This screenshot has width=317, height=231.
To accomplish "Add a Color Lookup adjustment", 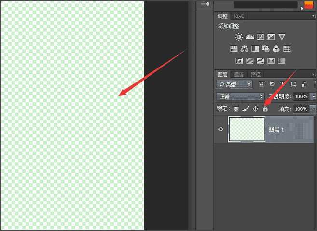I will pyautogui.click(x=287, y=49).
